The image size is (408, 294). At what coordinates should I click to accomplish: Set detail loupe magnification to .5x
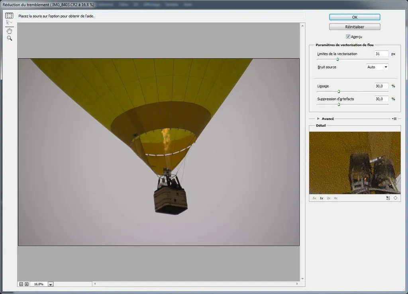(314, 198)
